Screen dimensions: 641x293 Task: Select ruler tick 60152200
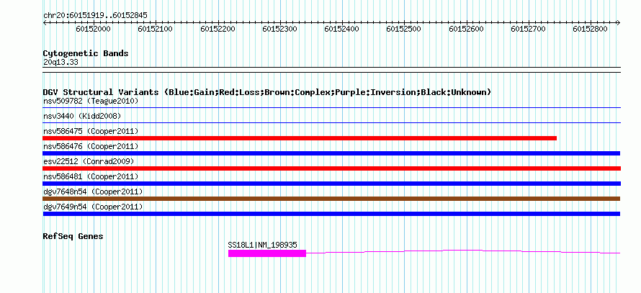click(x=218, y=30)
